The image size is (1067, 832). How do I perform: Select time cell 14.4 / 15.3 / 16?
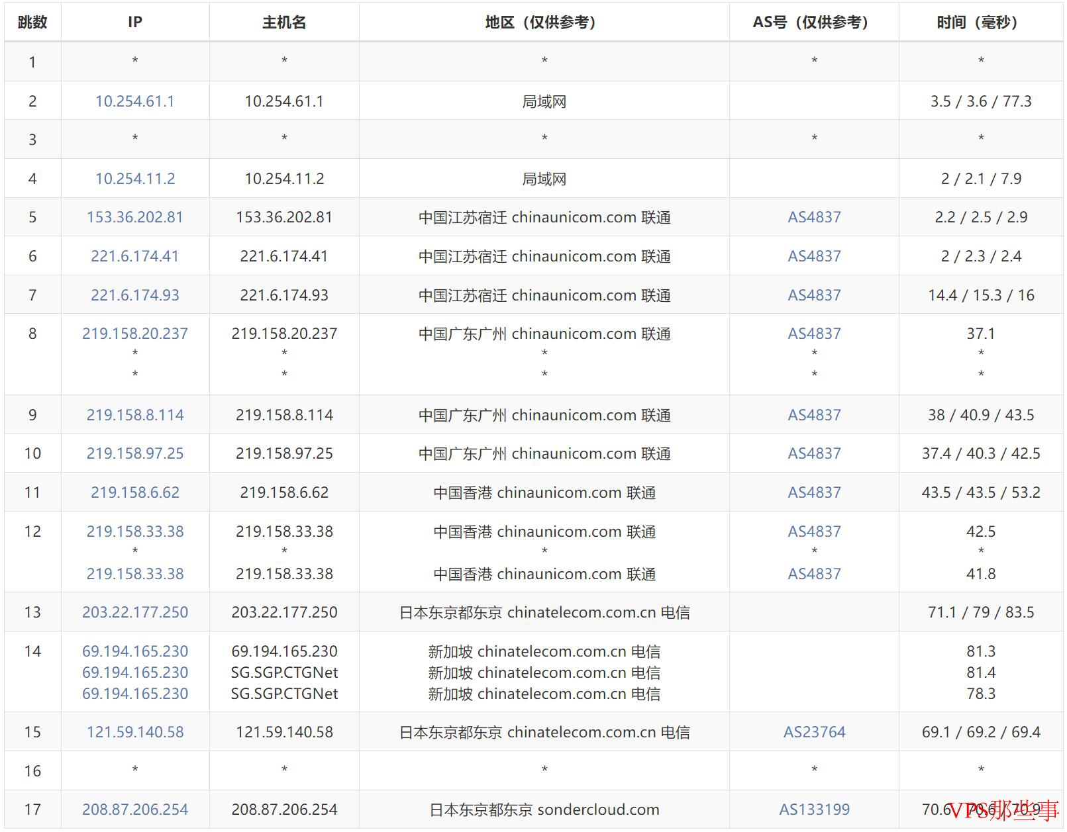[981, 295]
